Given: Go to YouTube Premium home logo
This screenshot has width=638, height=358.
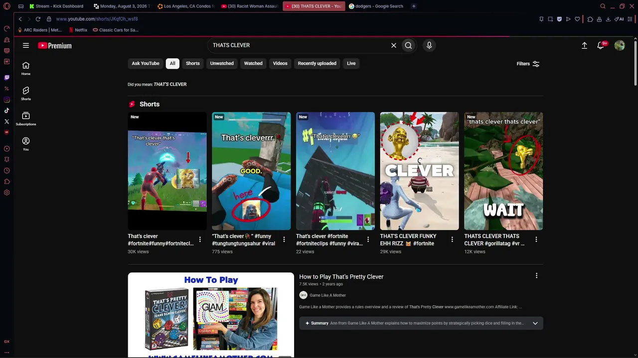Looking at the screenshot, I should (55, 45).
